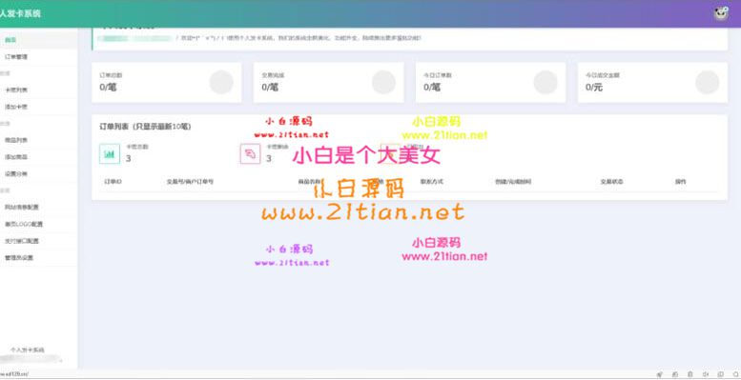Click the rocket icon in bottom bar
741x380 pixels.
pos(659,374)
